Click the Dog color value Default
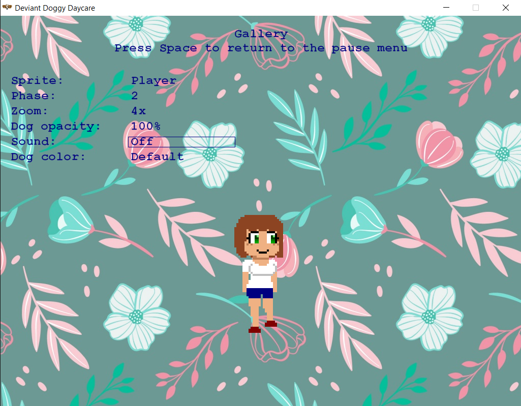521x406 pixels. tap(157, 157)
